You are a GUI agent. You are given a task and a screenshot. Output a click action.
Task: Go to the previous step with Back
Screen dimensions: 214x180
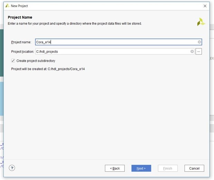coord(115,168)
